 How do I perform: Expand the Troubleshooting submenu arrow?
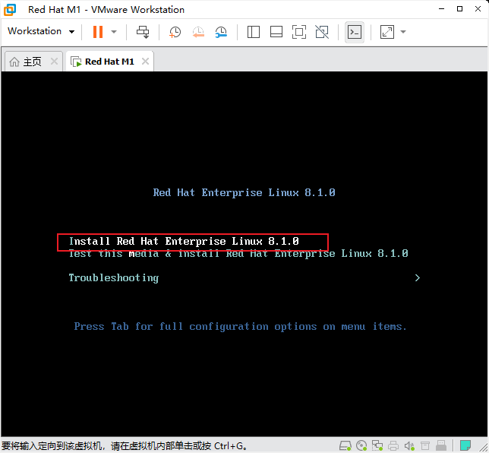click(418, 278)
